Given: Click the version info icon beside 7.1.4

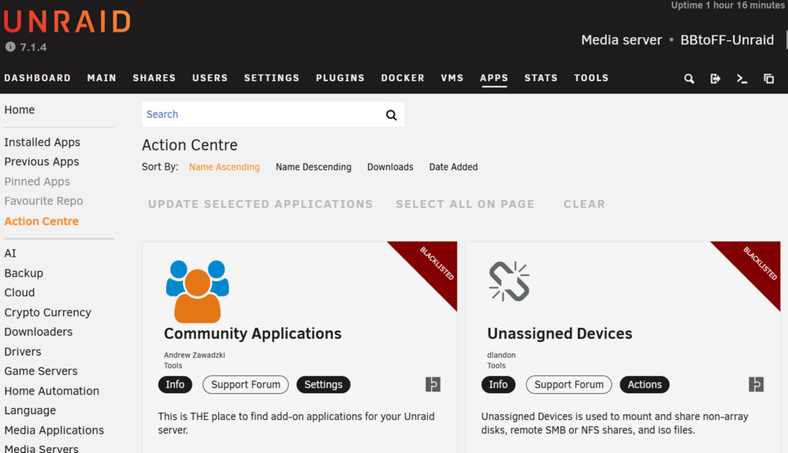Looking at the screenshot, I should (10, 46).
